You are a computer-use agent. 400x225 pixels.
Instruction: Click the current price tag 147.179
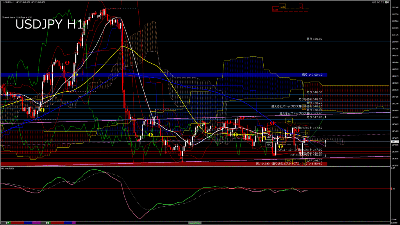(395, 141)
